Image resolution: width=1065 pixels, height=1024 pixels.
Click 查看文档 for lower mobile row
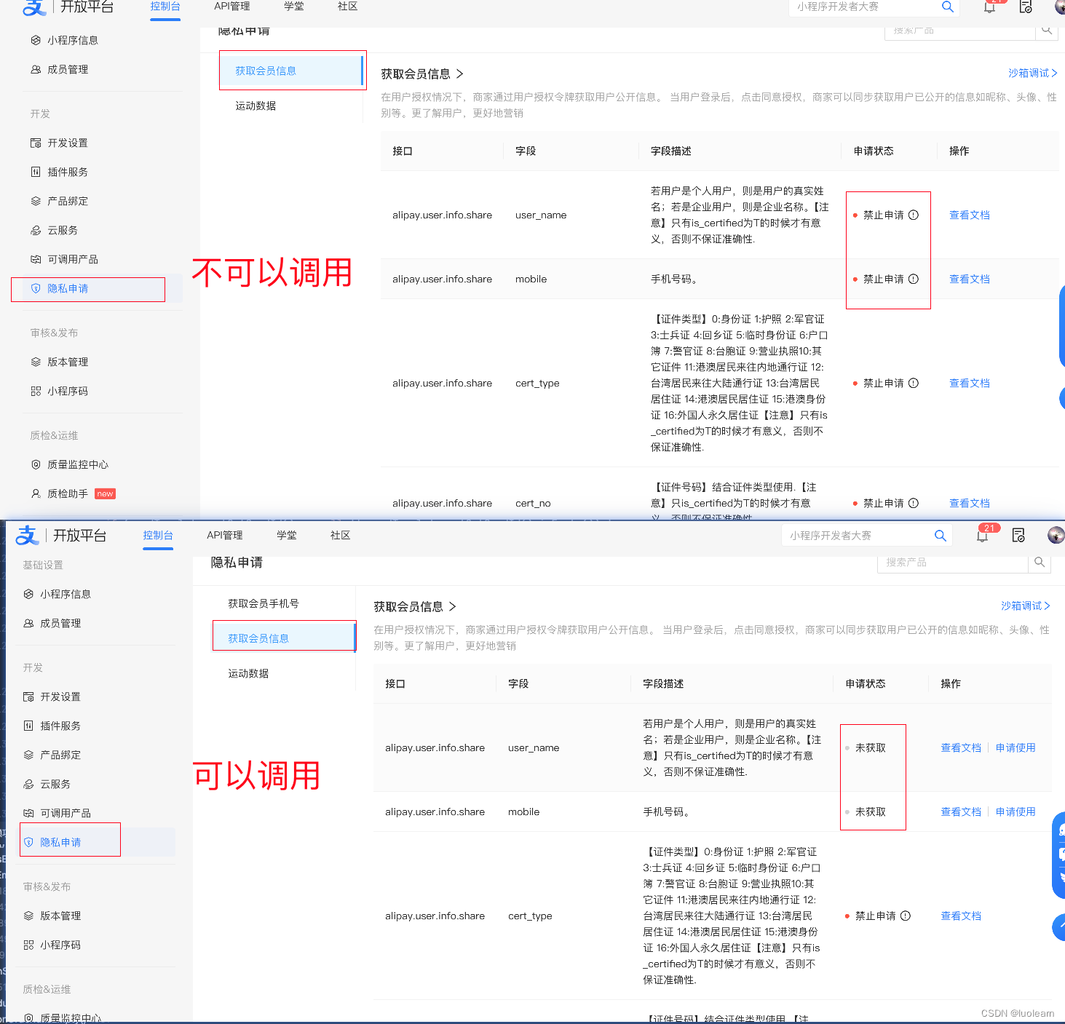click(961, 811)
